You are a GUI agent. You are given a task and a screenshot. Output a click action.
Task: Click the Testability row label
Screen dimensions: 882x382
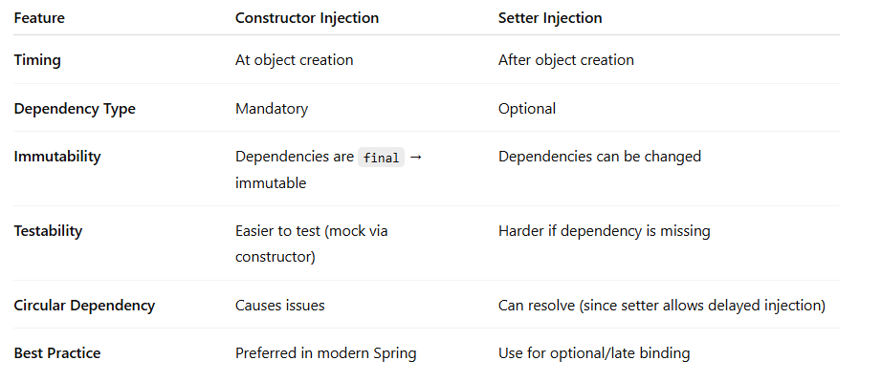[49, 231]
